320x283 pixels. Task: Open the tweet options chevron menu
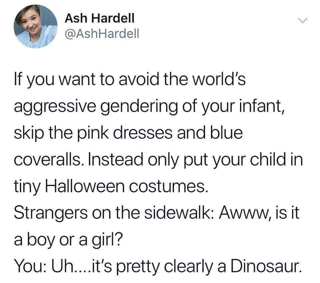302,20
